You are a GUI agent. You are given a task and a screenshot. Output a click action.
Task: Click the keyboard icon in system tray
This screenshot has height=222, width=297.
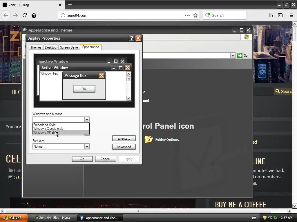(254, 218)
